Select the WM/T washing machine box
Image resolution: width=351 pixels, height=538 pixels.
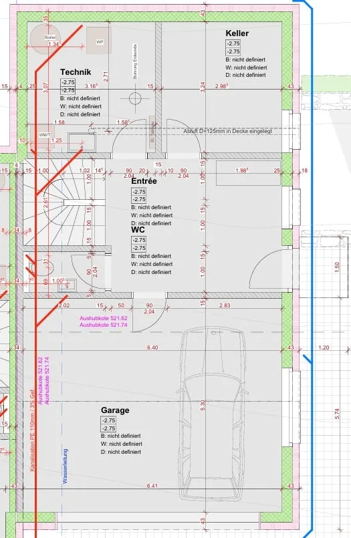(42, 136)
